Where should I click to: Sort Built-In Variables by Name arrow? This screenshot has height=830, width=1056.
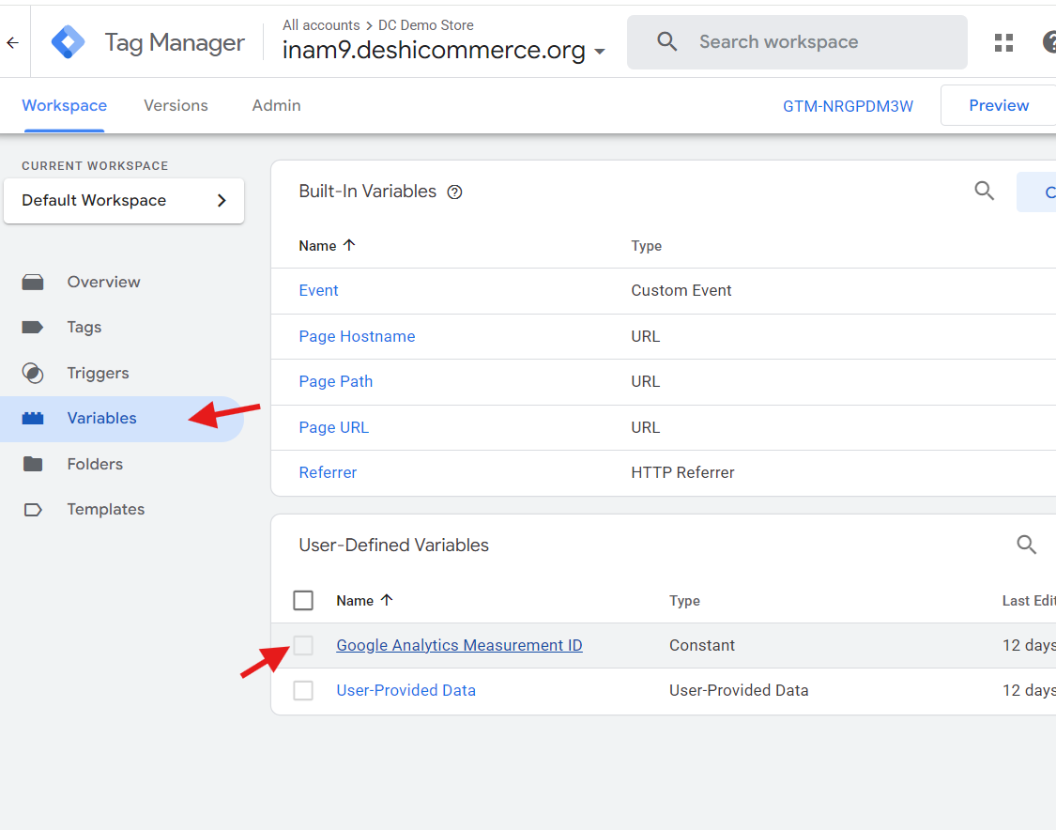tap(349, 245)
